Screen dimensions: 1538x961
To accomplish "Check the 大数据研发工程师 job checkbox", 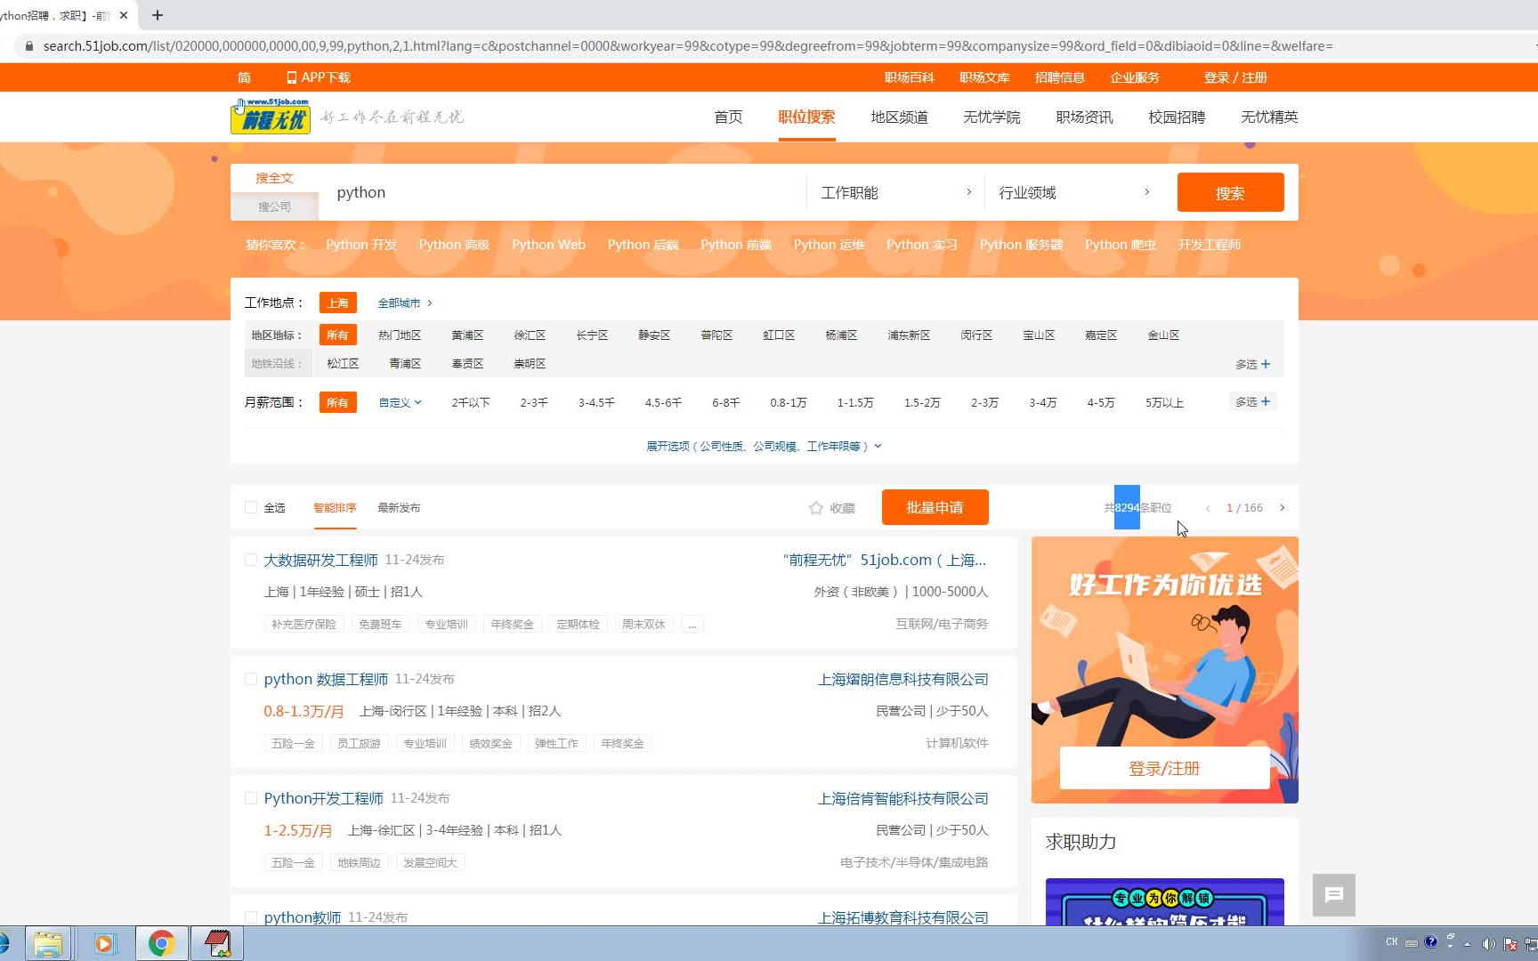I will (x=251, y=560).
